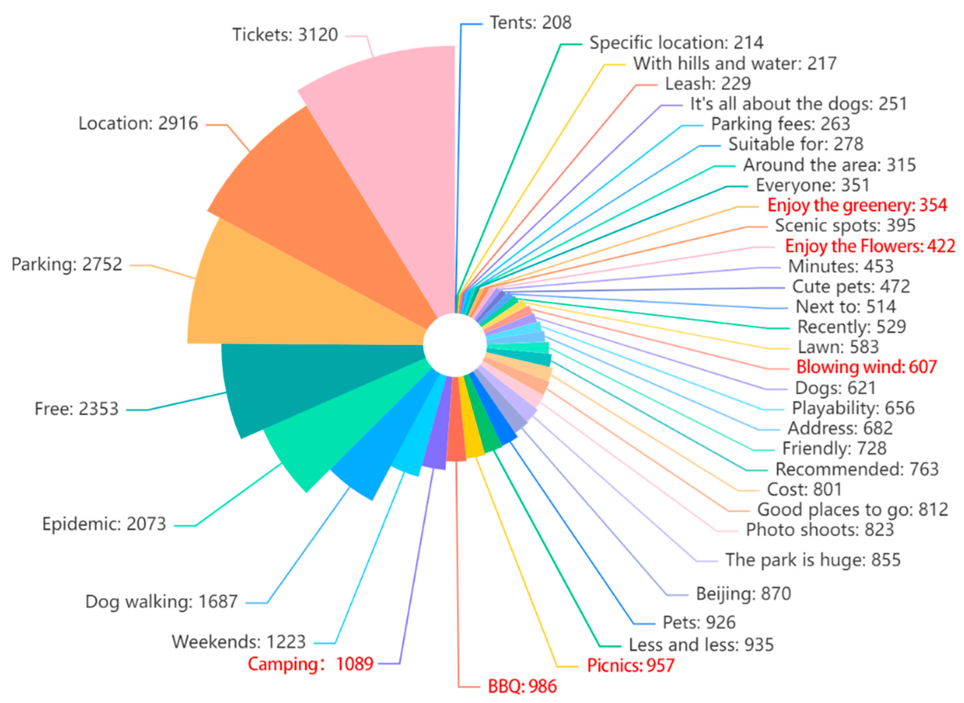This screenshot has height=703, width=964.
Task: Click the 'Location: 2916' label
Action: (138, 123)
